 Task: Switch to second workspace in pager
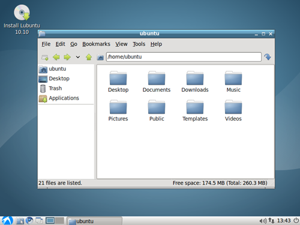tap(59, 221)
